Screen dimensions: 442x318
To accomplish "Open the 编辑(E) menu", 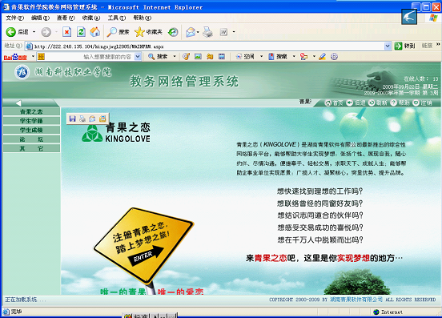I will coord(40,18).
